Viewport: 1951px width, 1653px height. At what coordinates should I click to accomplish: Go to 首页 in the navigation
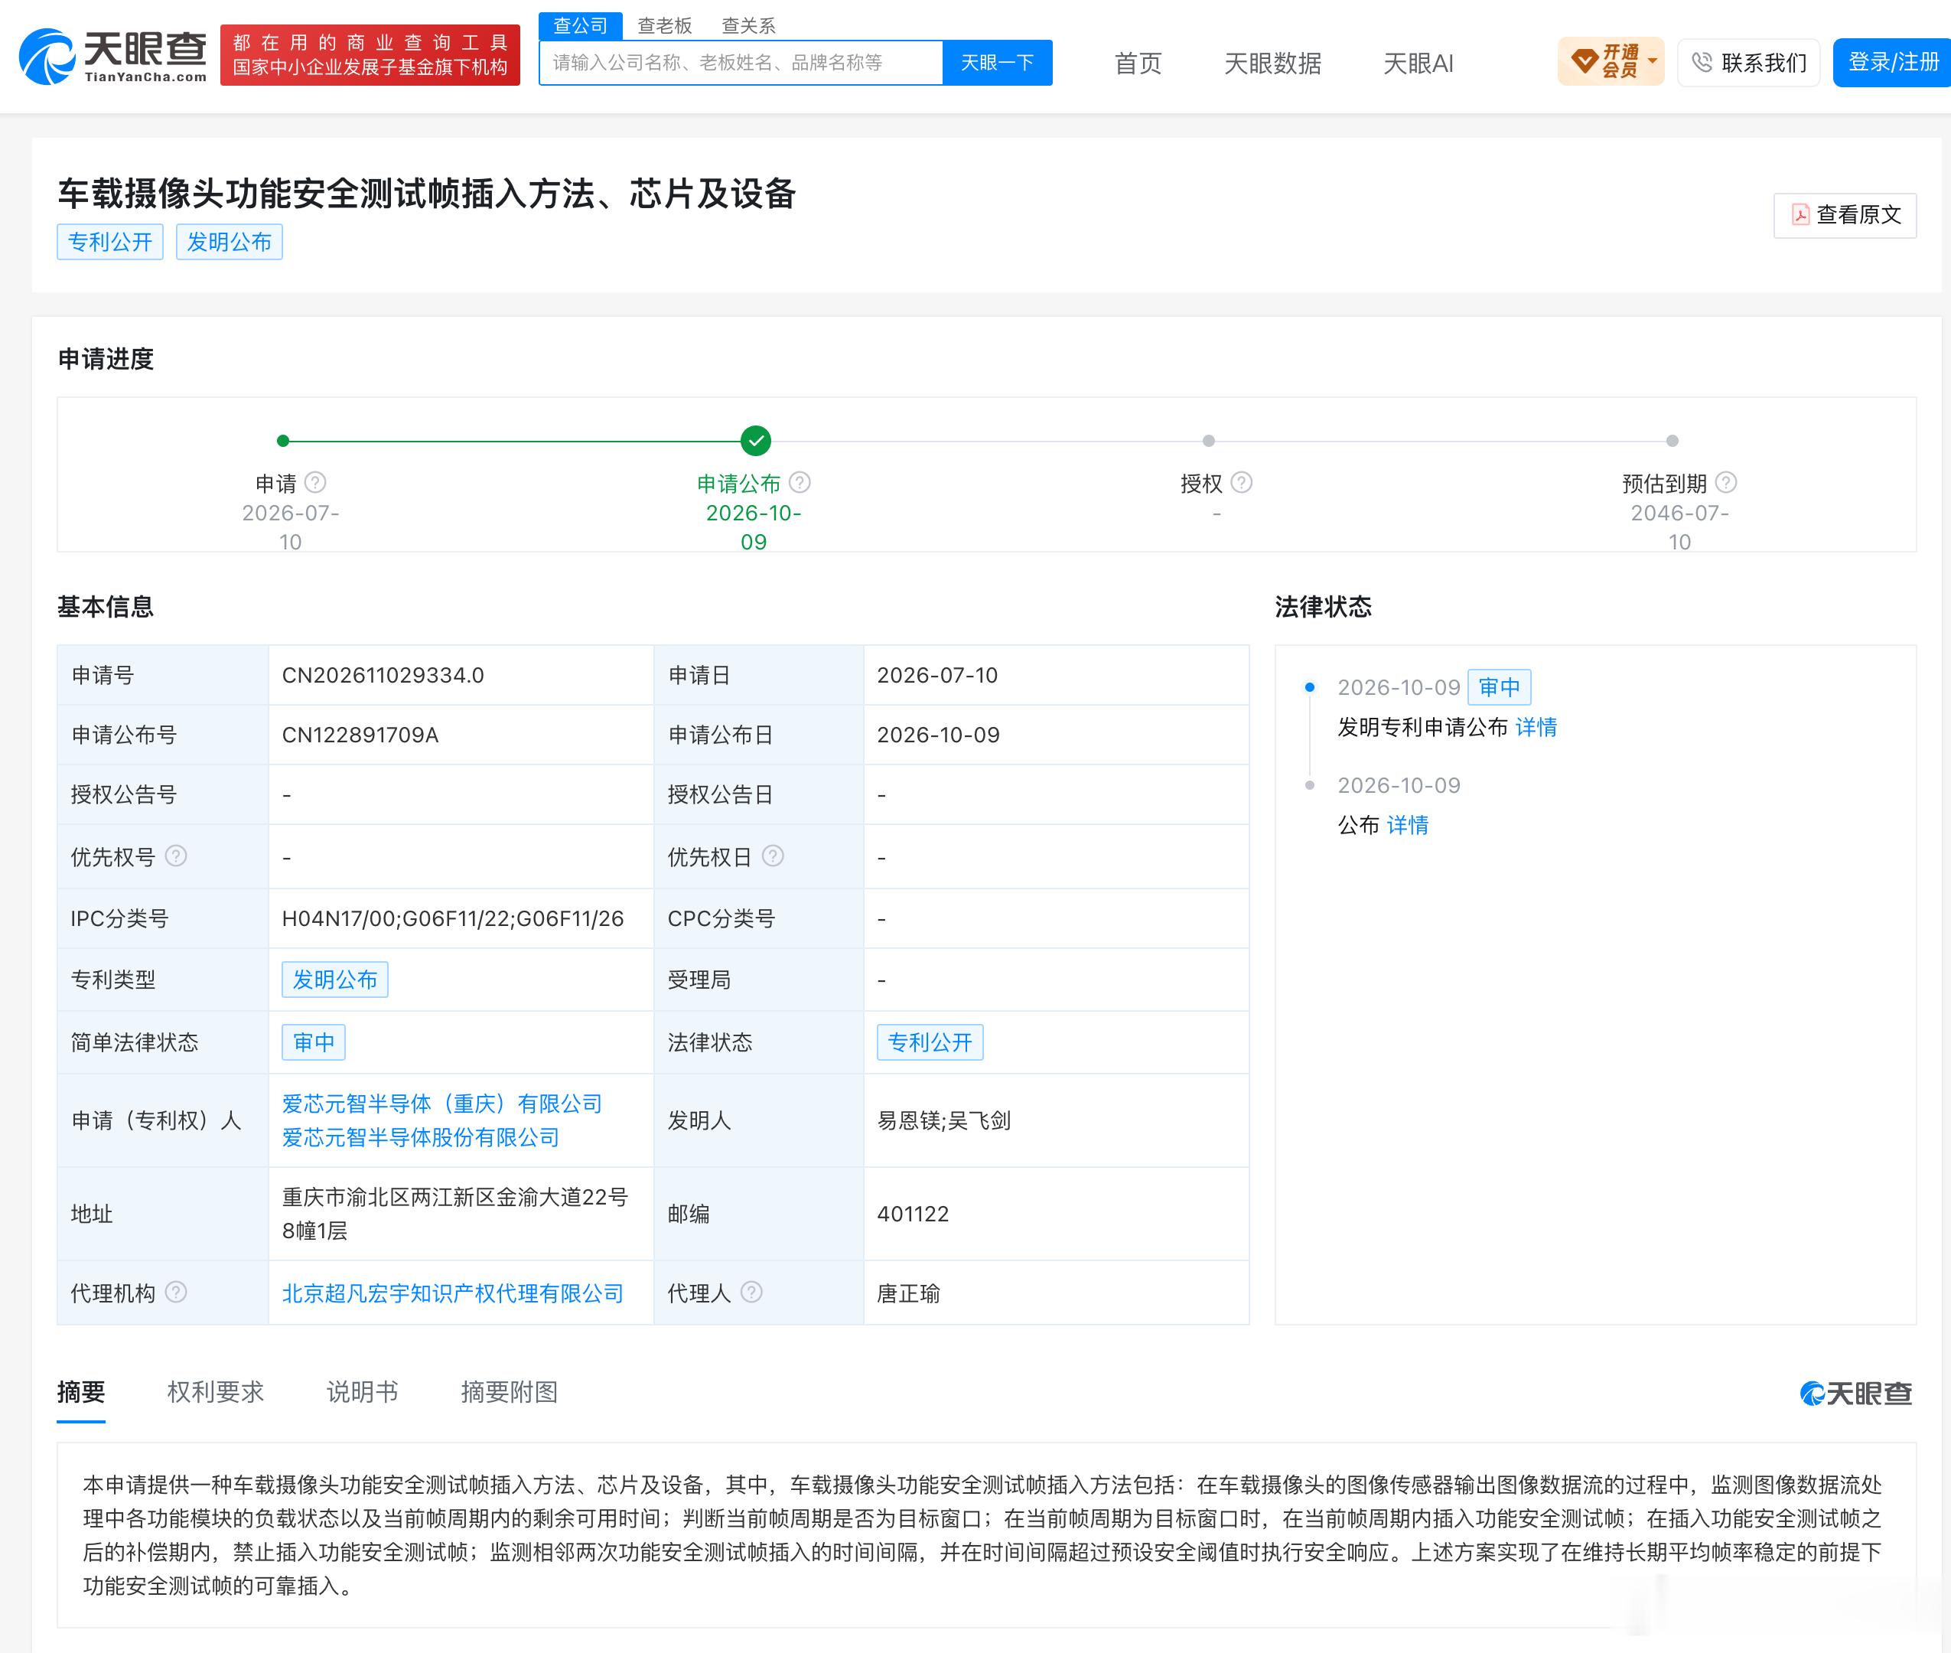1138,64
